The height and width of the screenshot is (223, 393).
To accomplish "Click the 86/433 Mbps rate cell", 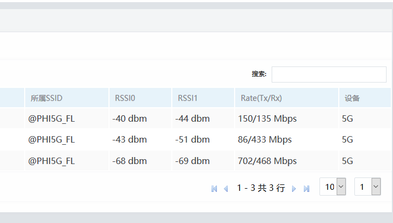I will (x=265, y=139).
